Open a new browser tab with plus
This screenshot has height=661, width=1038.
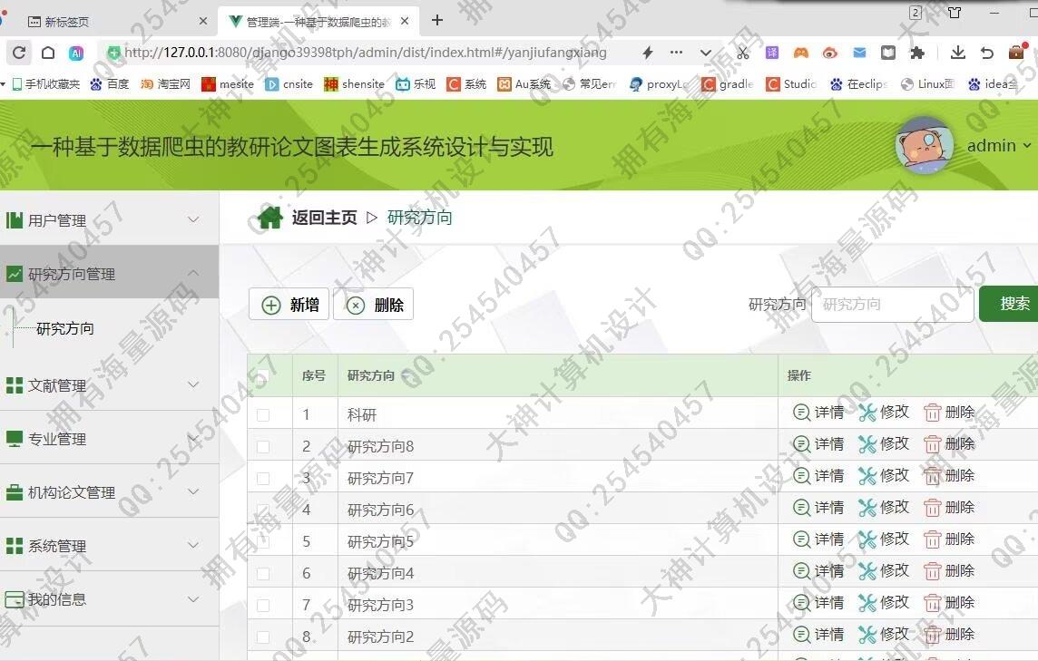[x=437, y=21]
